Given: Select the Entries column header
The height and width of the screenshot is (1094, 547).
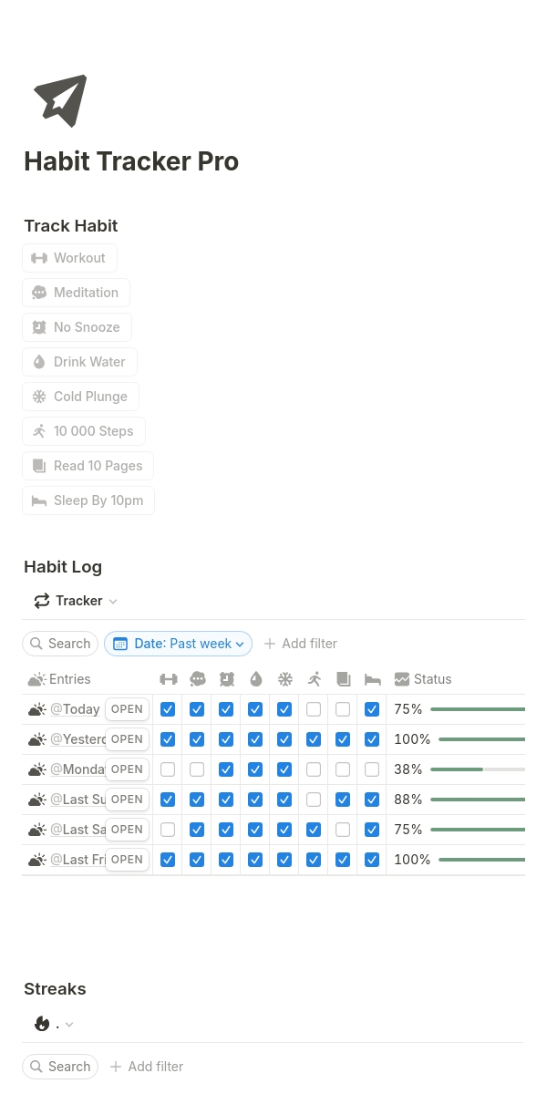Looking at the screenshot, I should click(x=59, y=679).
